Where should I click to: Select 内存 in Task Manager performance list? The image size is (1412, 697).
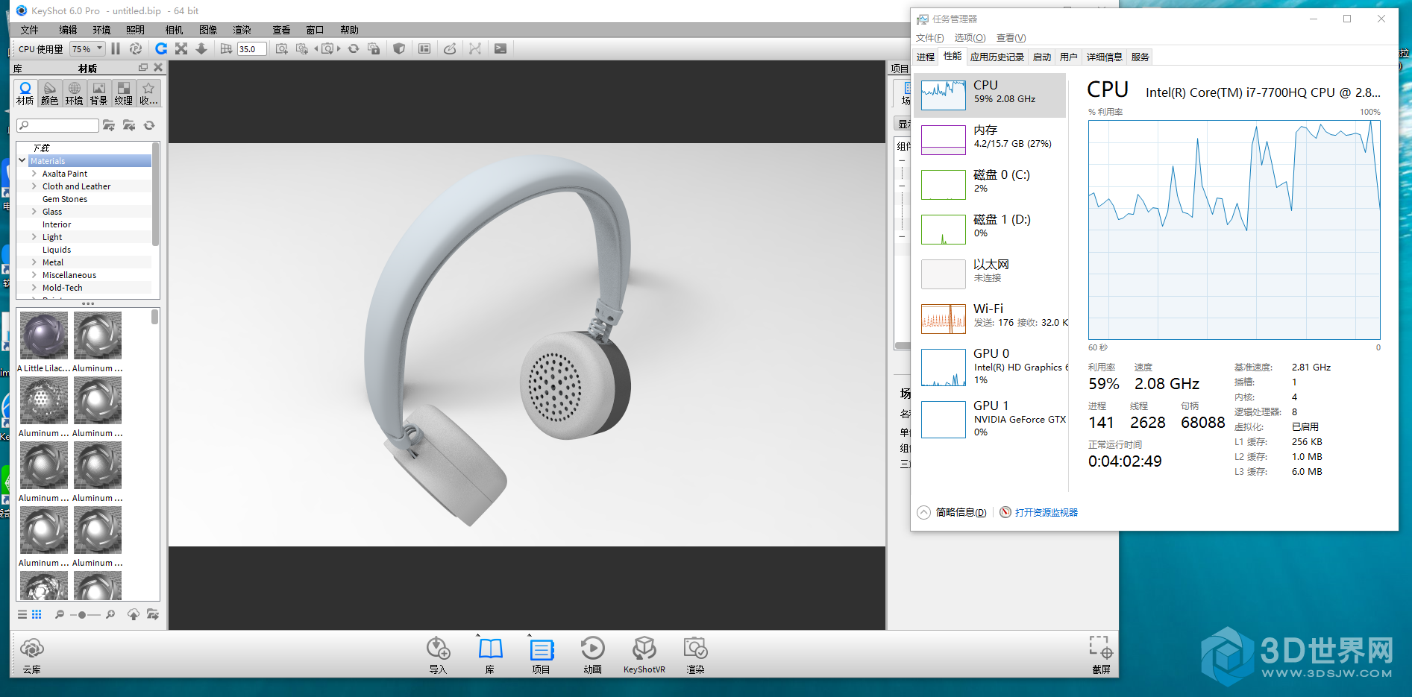991,138
